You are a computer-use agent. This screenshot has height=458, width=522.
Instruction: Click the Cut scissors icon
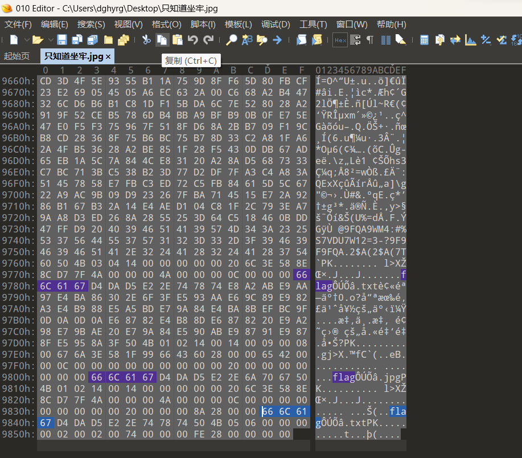pyautogui.click(x=146, y=40)
